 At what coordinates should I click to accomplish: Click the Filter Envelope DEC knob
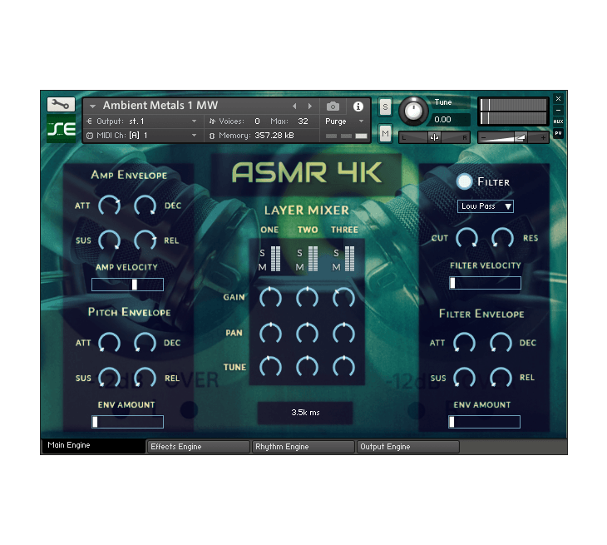(x=501, y=343)
